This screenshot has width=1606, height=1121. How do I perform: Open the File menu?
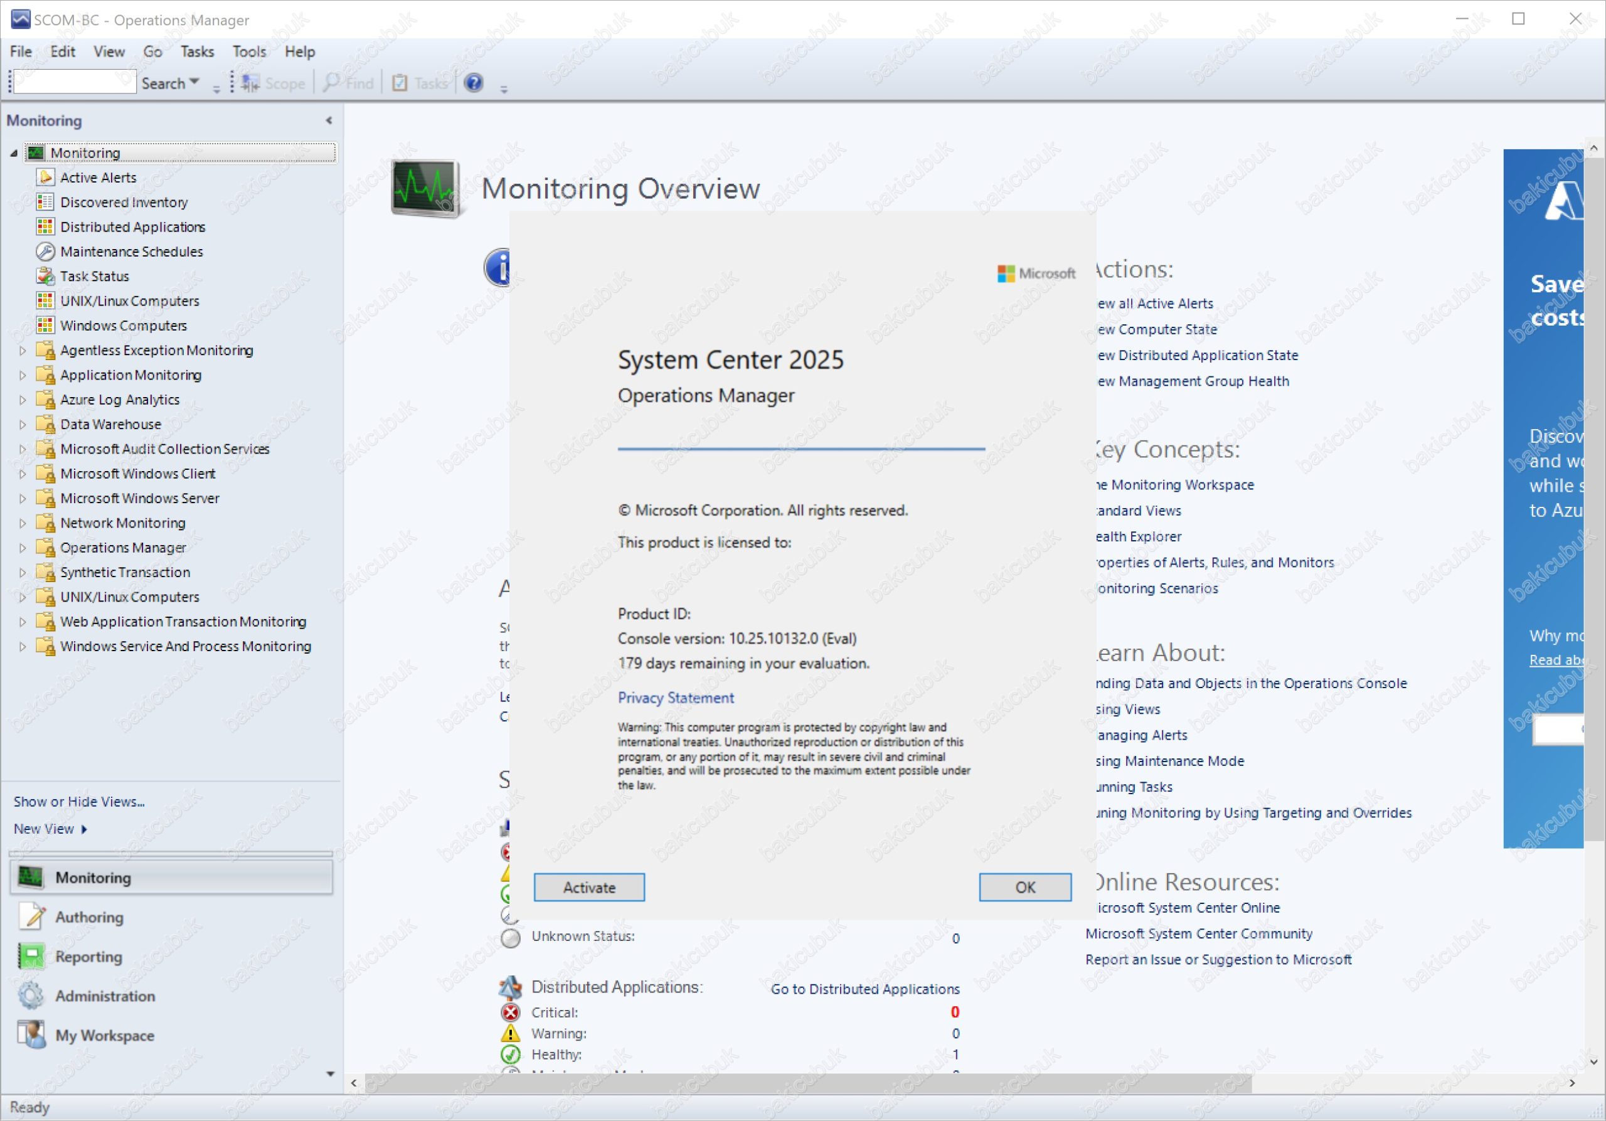click(20, 51)
